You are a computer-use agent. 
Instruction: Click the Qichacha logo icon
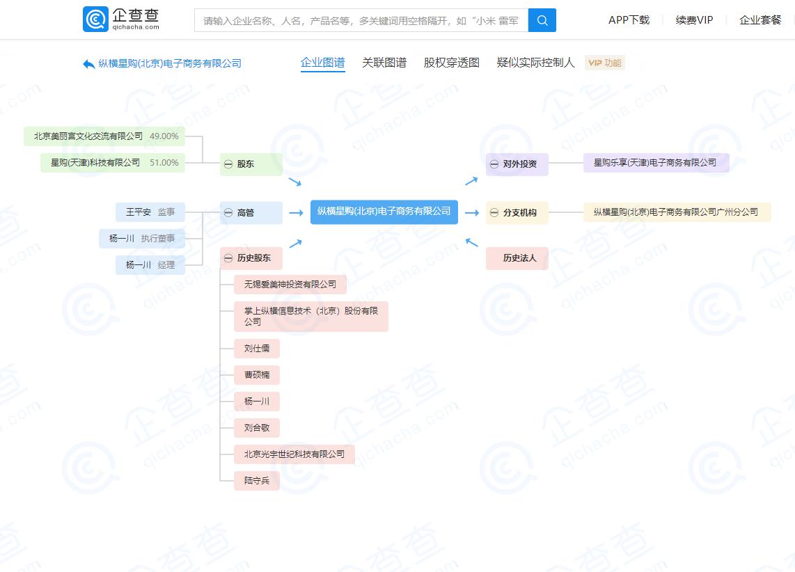(x=95, y=19)
